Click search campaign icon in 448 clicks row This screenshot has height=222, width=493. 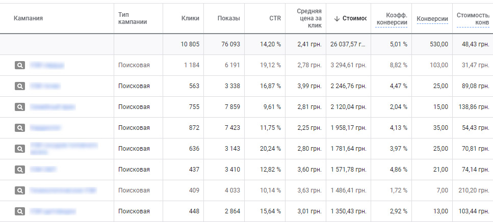click(20, 211)
